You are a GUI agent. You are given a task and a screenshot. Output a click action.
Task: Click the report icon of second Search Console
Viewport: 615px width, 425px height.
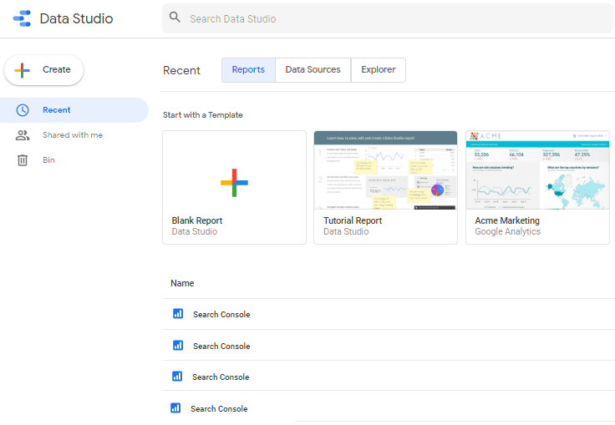(x=178, y=345)
